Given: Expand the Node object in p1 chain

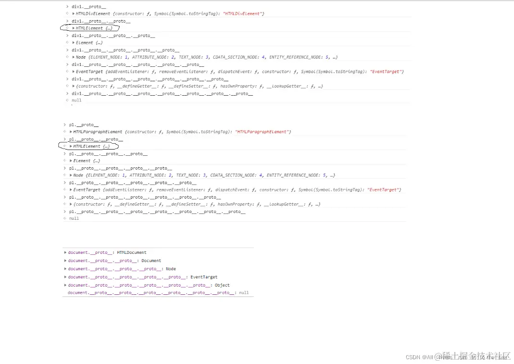Looking at the screenshot, I should (71, 175).
